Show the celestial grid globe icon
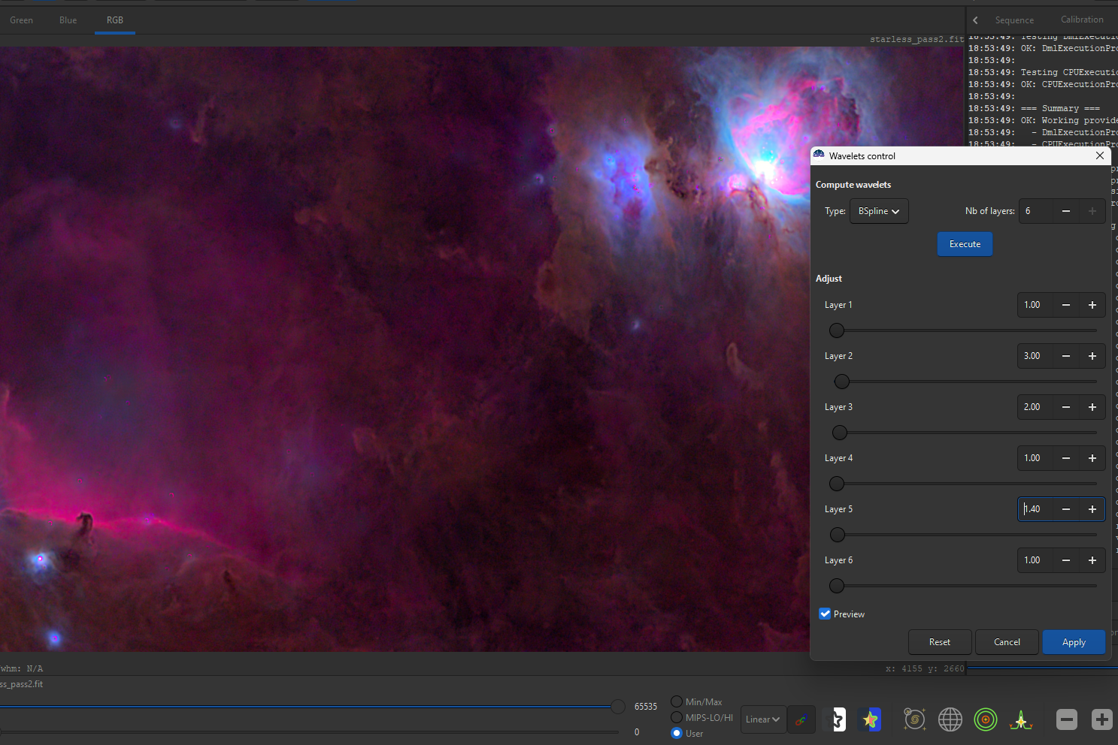 pos(950,719)
